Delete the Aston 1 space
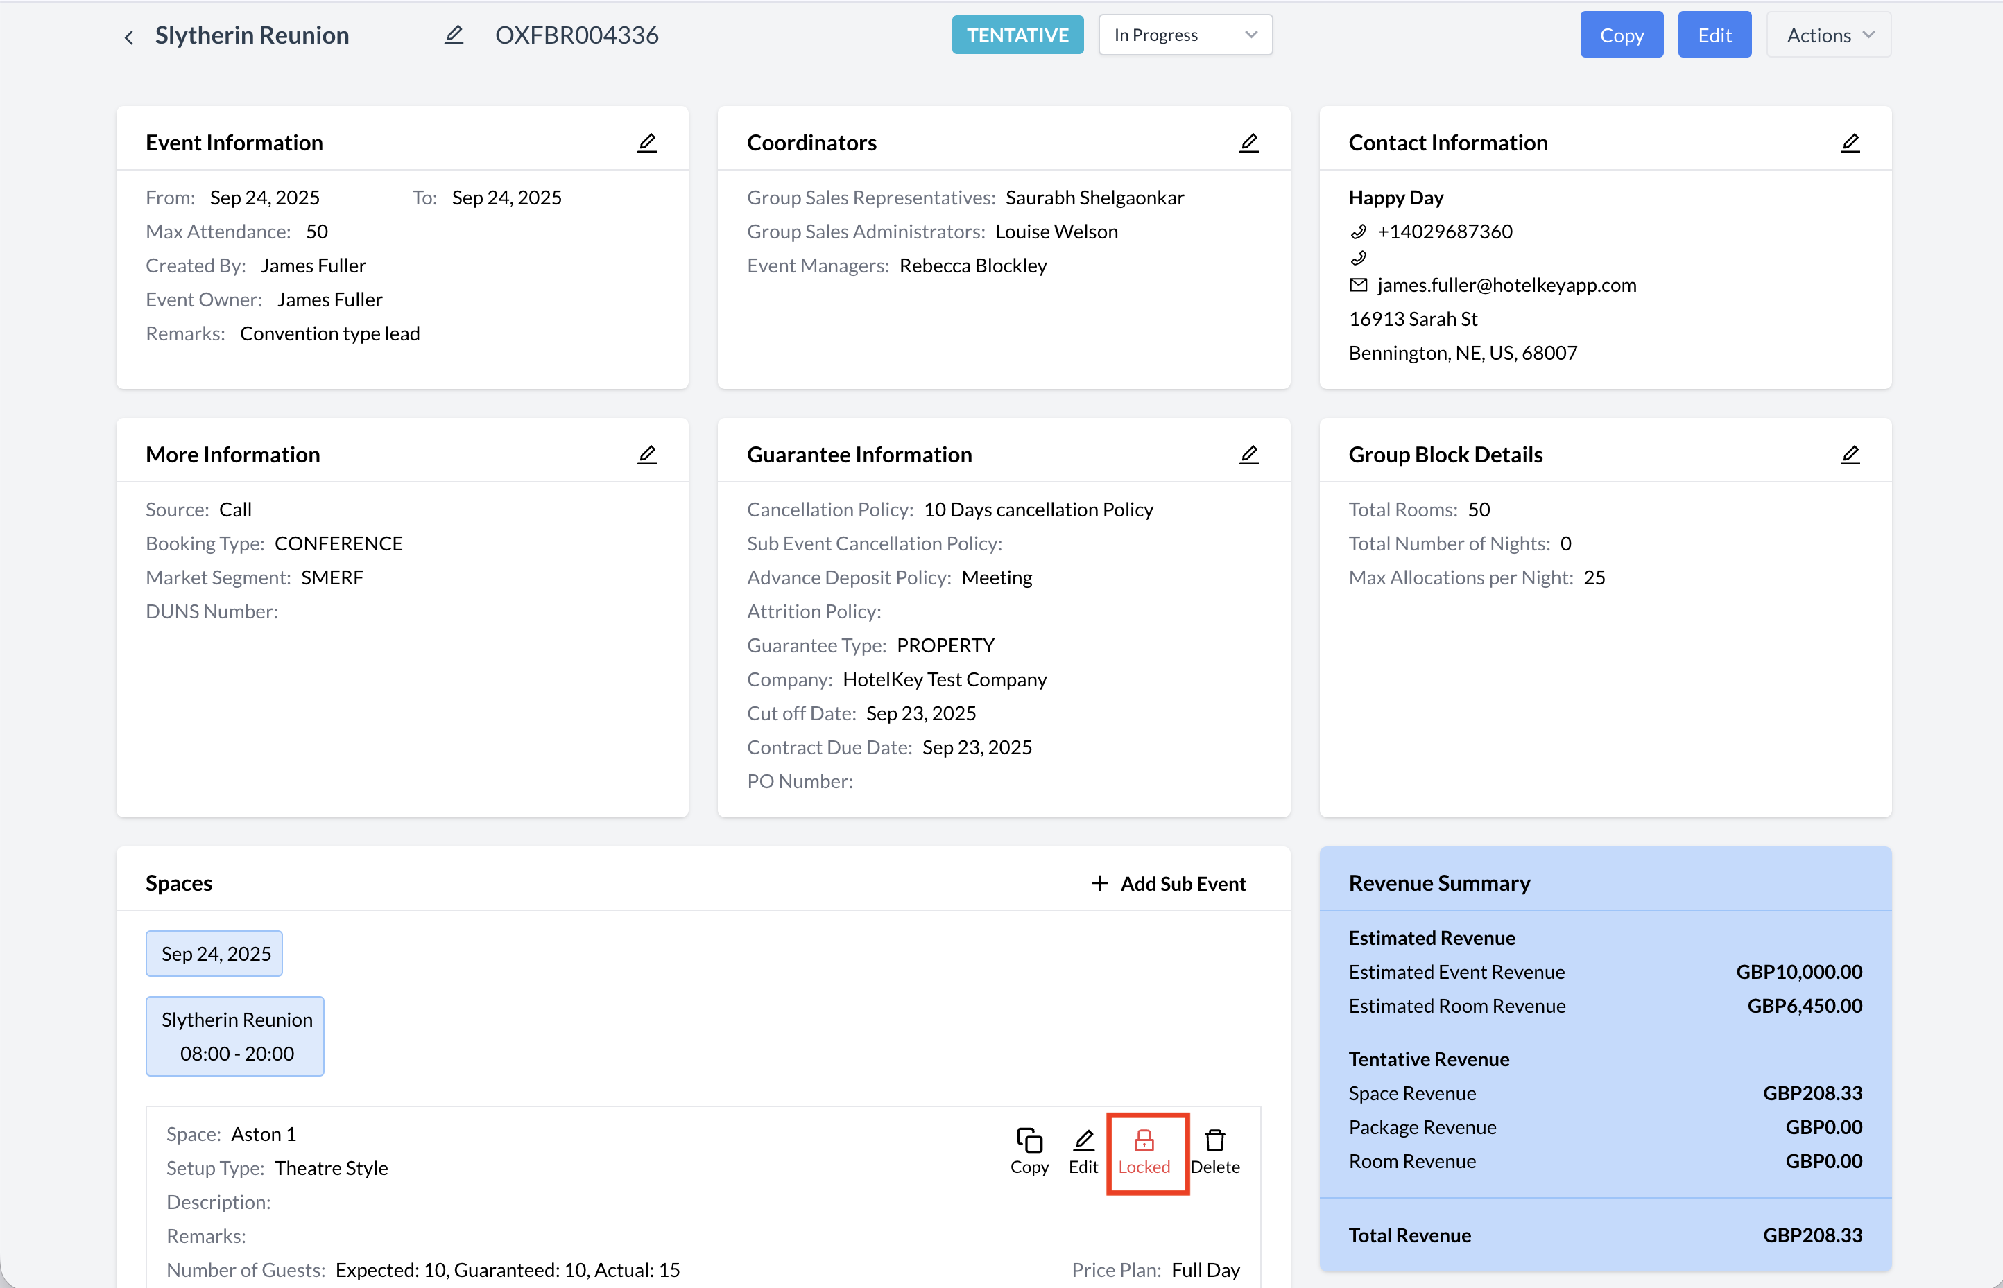The width and height of the screenshot is (2003, 1288). pyautogui.click(x=1215, y=1151)
